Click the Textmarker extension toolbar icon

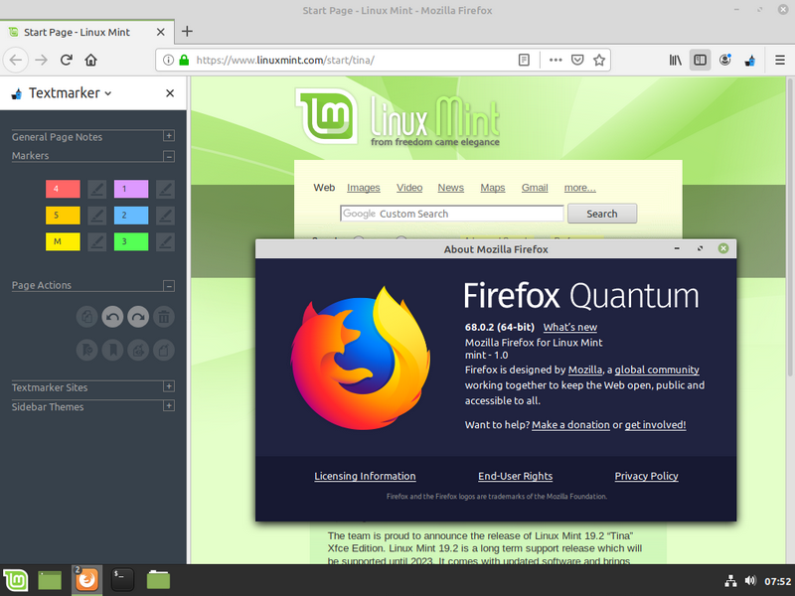tap(750, 61)
